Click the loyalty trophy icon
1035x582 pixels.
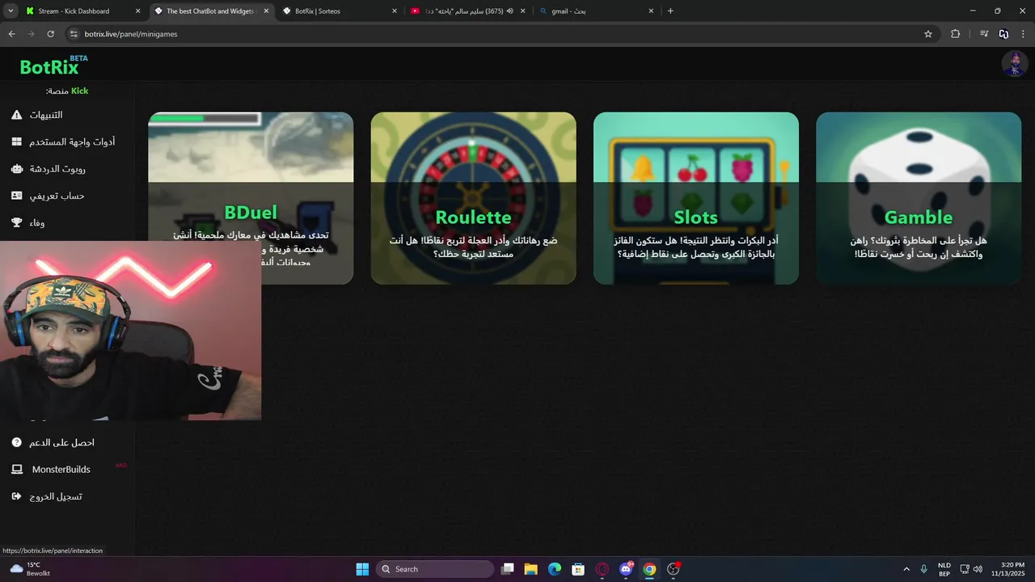pyautogui.click(x=16, y=222)
